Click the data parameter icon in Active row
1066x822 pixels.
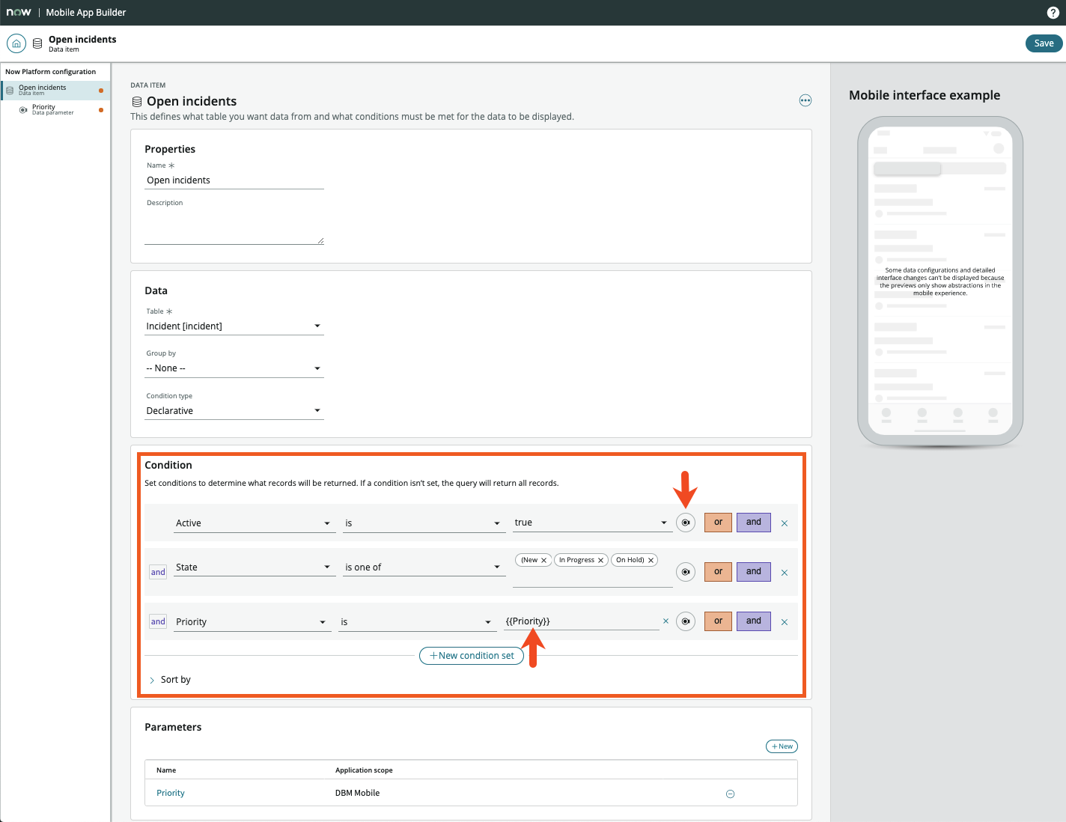[x=686, y=523]
